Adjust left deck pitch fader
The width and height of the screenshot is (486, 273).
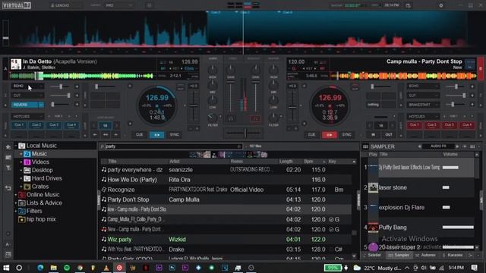point(194,106)
